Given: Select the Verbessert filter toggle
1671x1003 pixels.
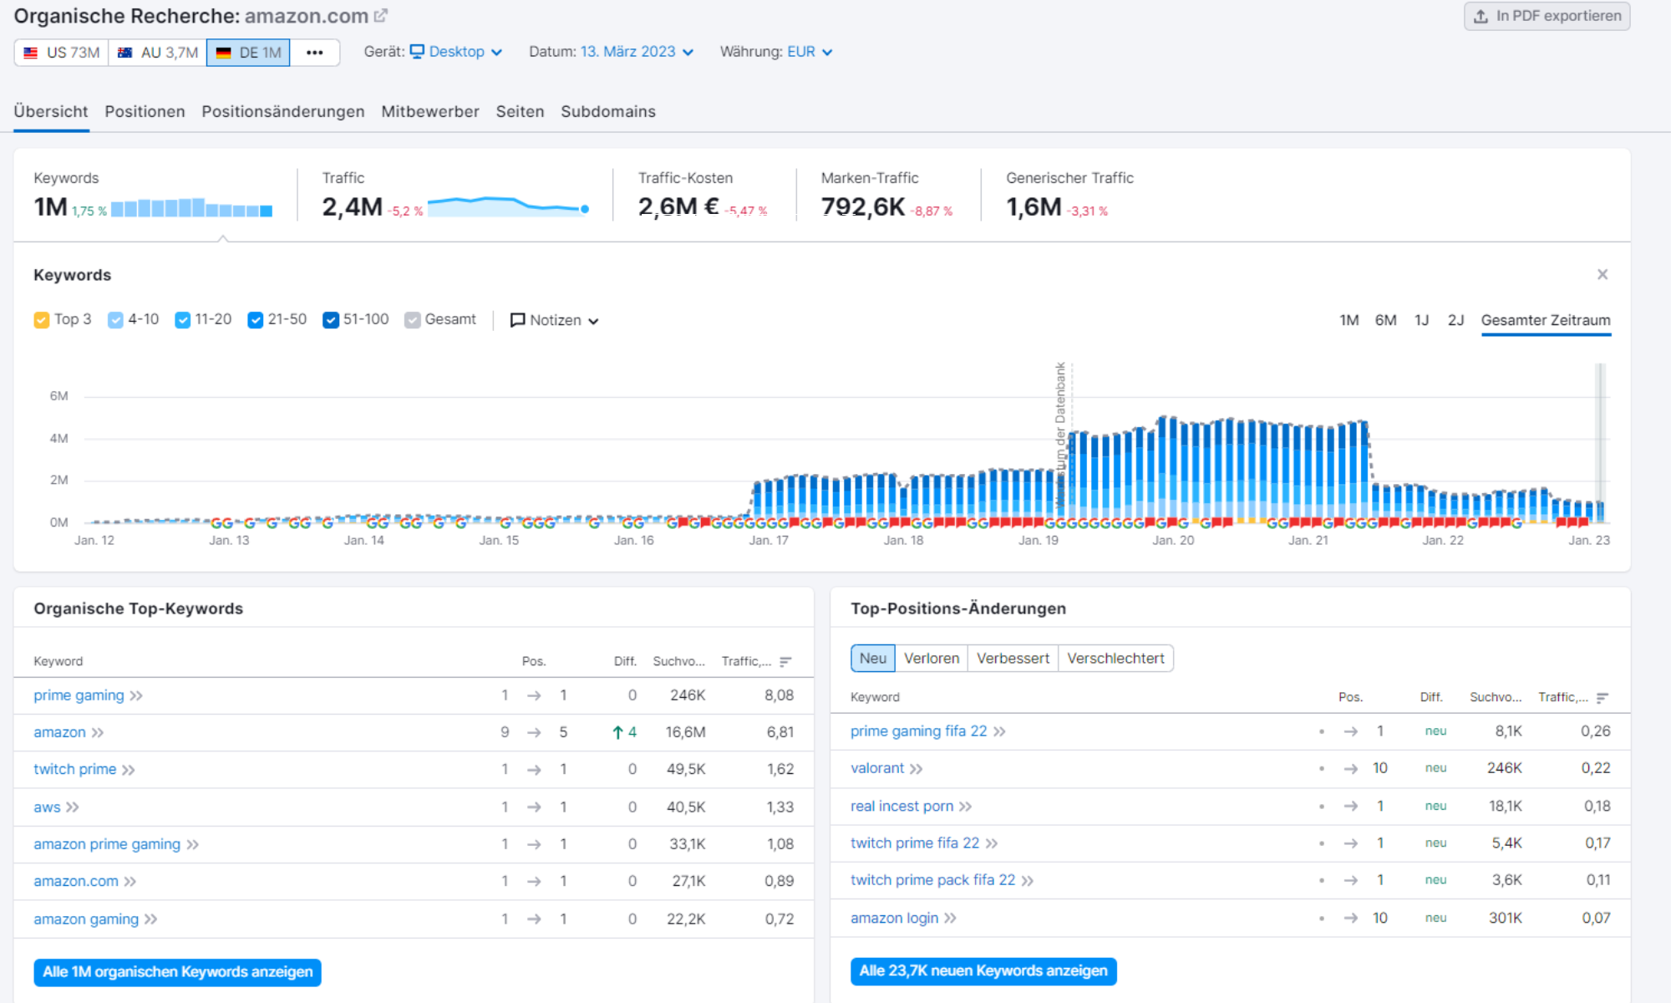Looking at the screenshot, I should (x=1013, y=659).
